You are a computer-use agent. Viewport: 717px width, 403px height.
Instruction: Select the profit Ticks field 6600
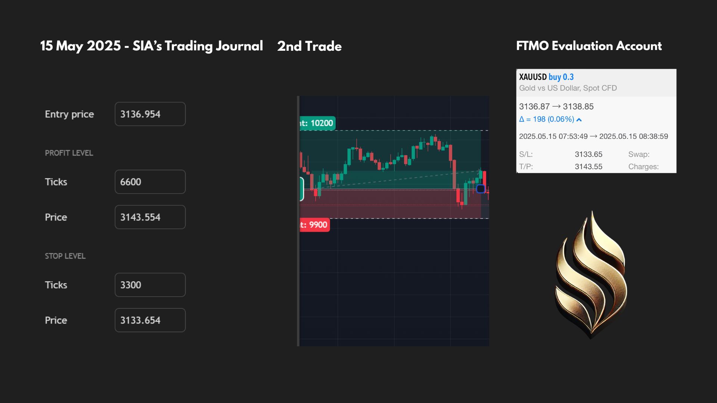[x=150, y=182]
